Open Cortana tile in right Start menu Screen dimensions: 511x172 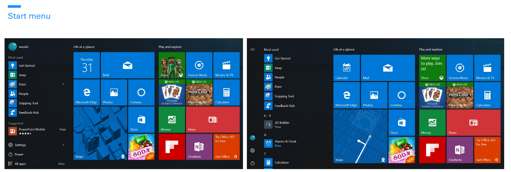402,95
